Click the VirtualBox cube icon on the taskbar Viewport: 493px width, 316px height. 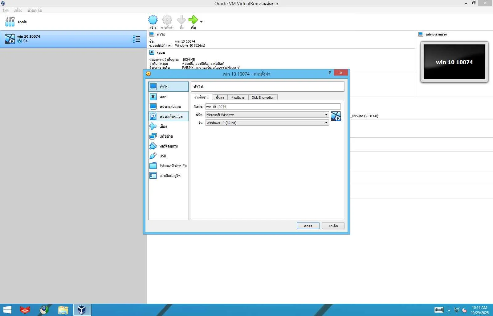point(82,310)
